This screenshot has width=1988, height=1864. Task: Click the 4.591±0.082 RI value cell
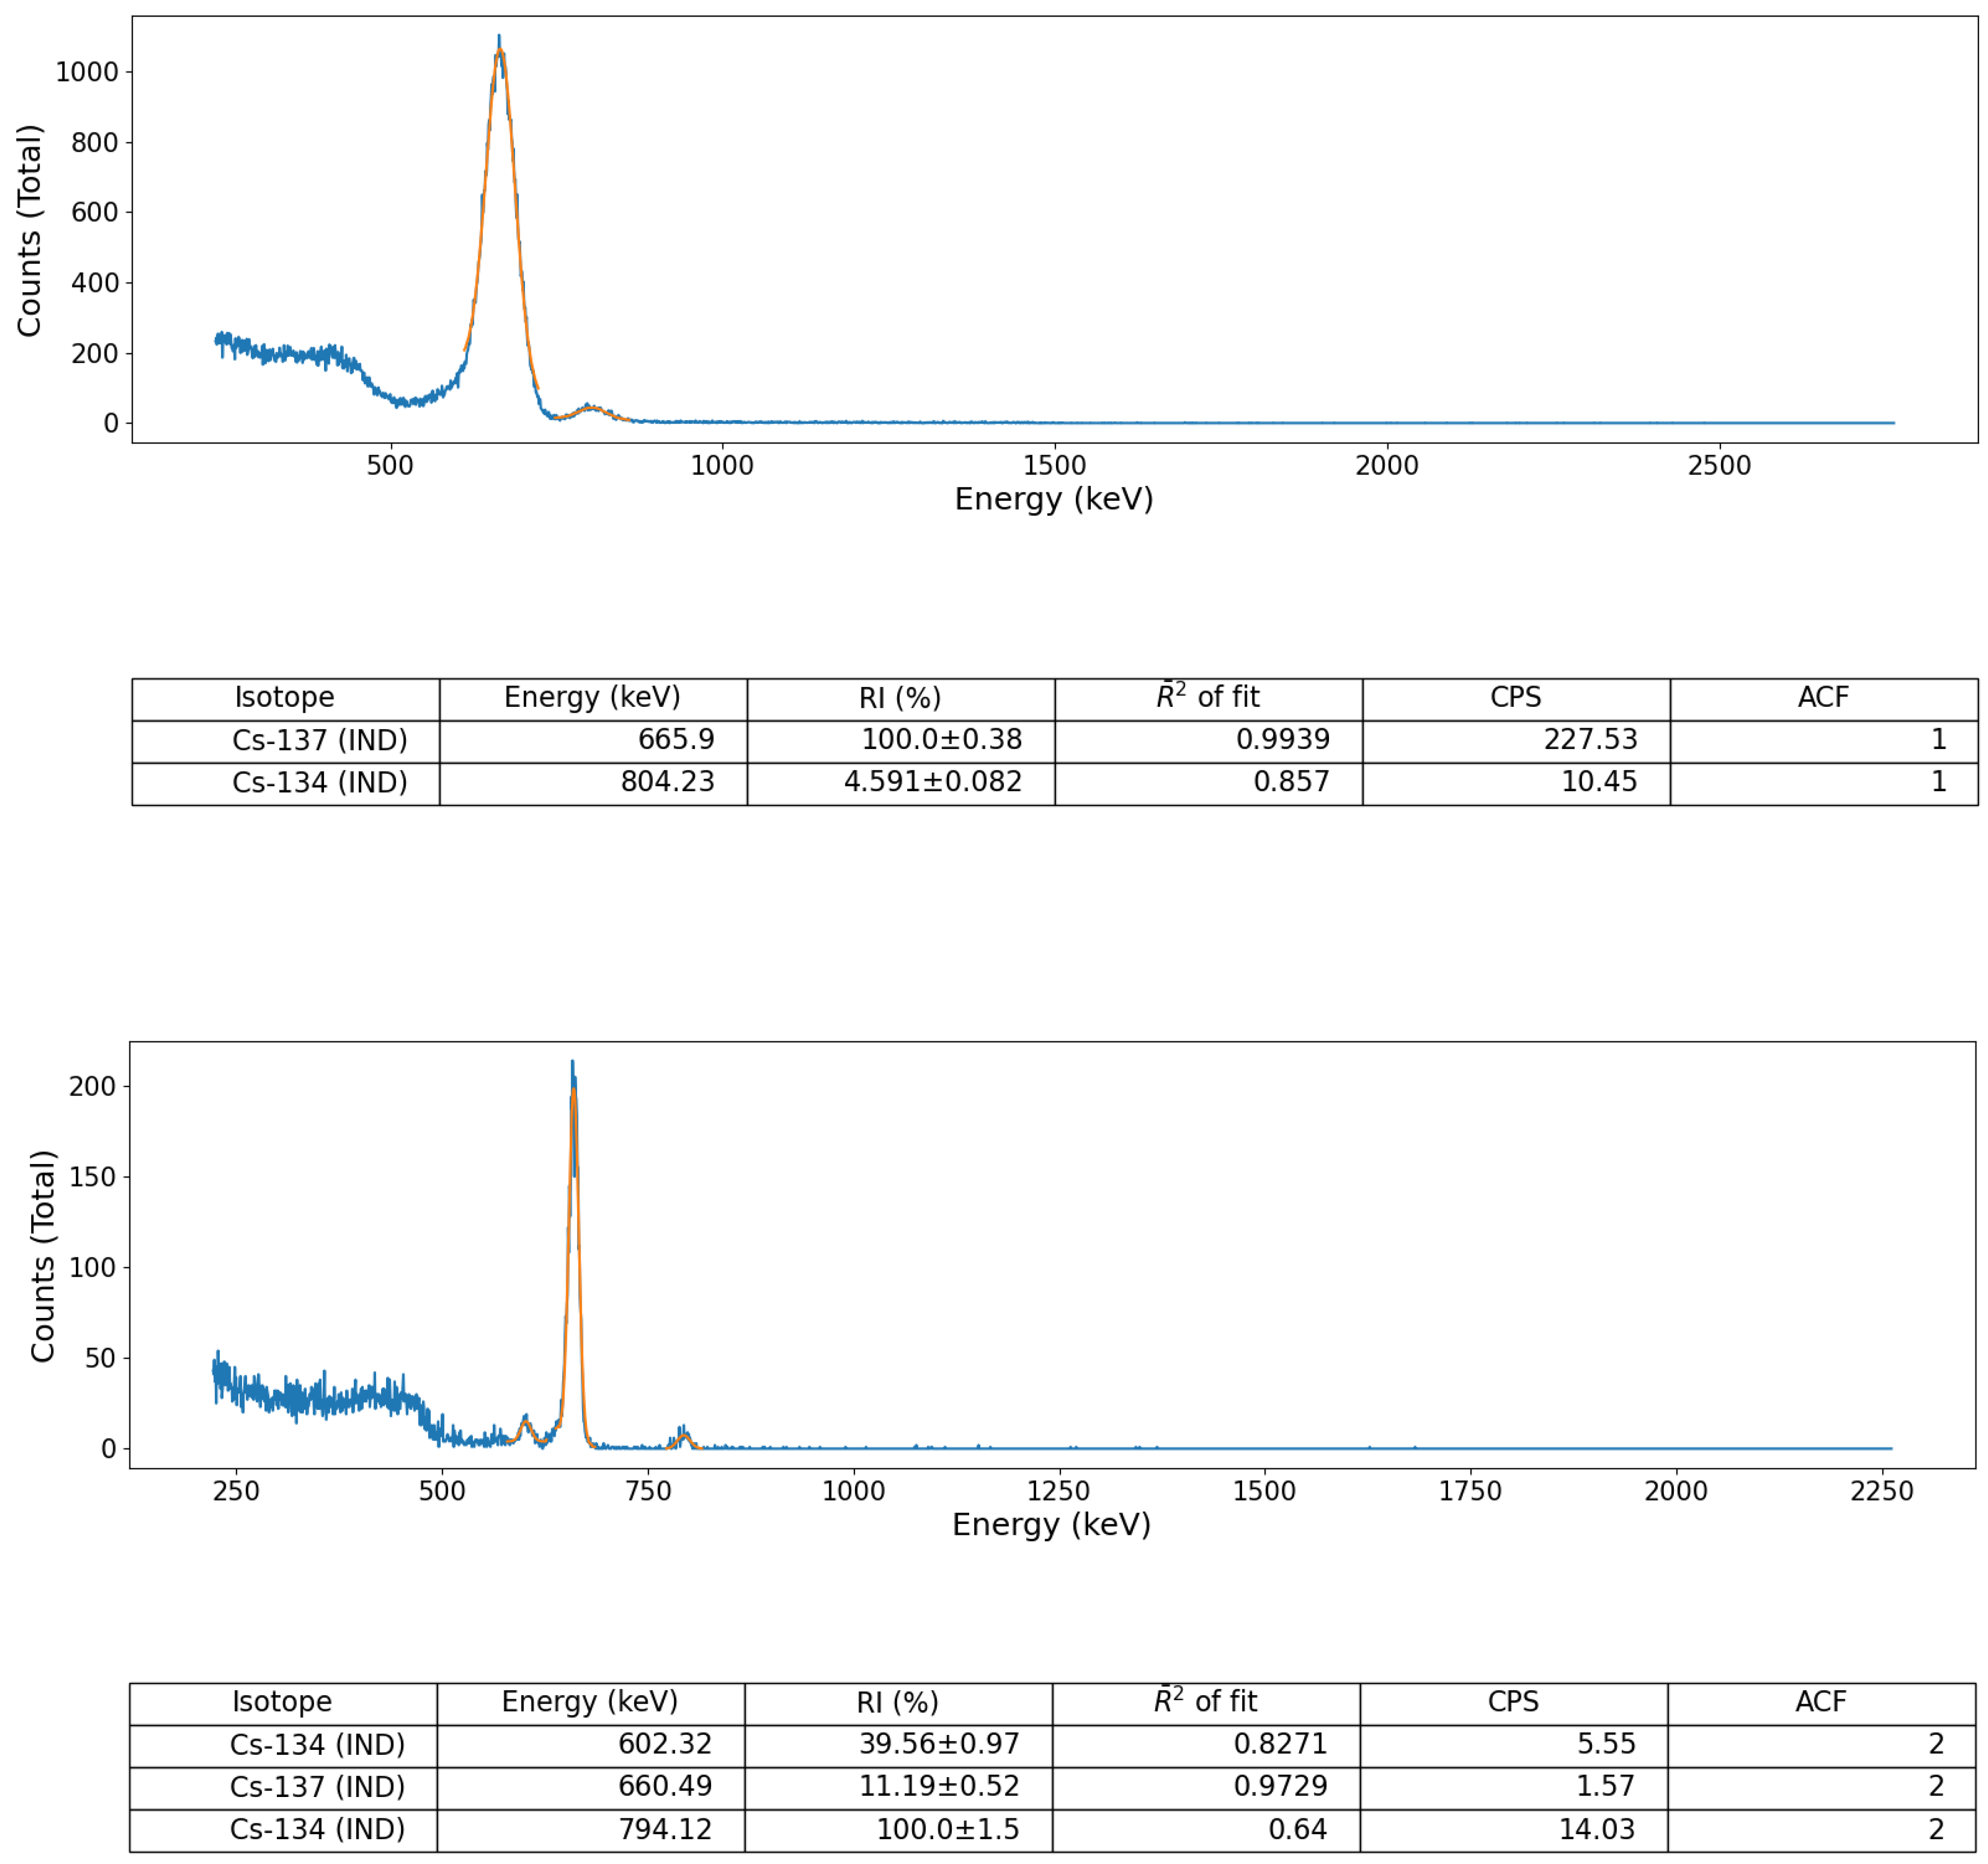click(x=932, y=781)
